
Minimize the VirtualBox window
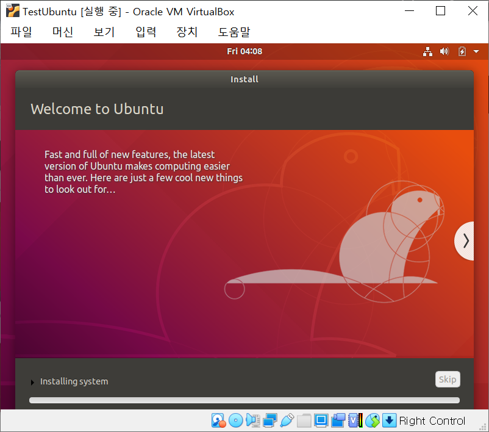[x=410, y=11]
